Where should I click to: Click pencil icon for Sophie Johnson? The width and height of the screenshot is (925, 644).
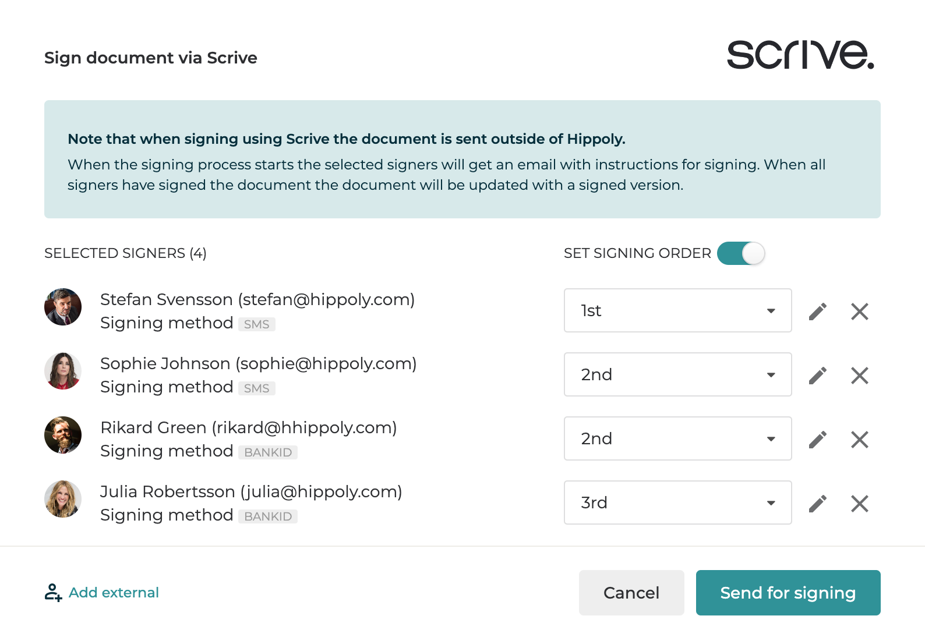pos(818,376)
